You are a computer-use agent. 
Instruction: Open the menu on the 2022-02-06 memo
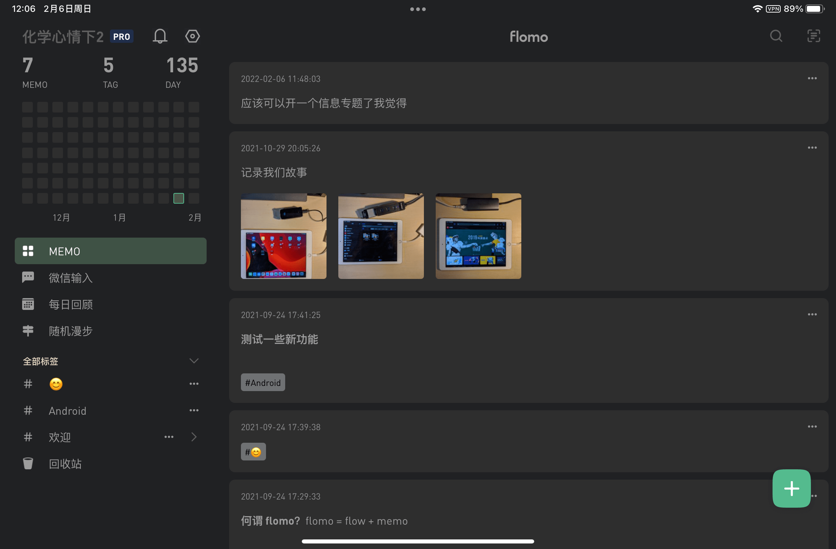coord(813,78)
